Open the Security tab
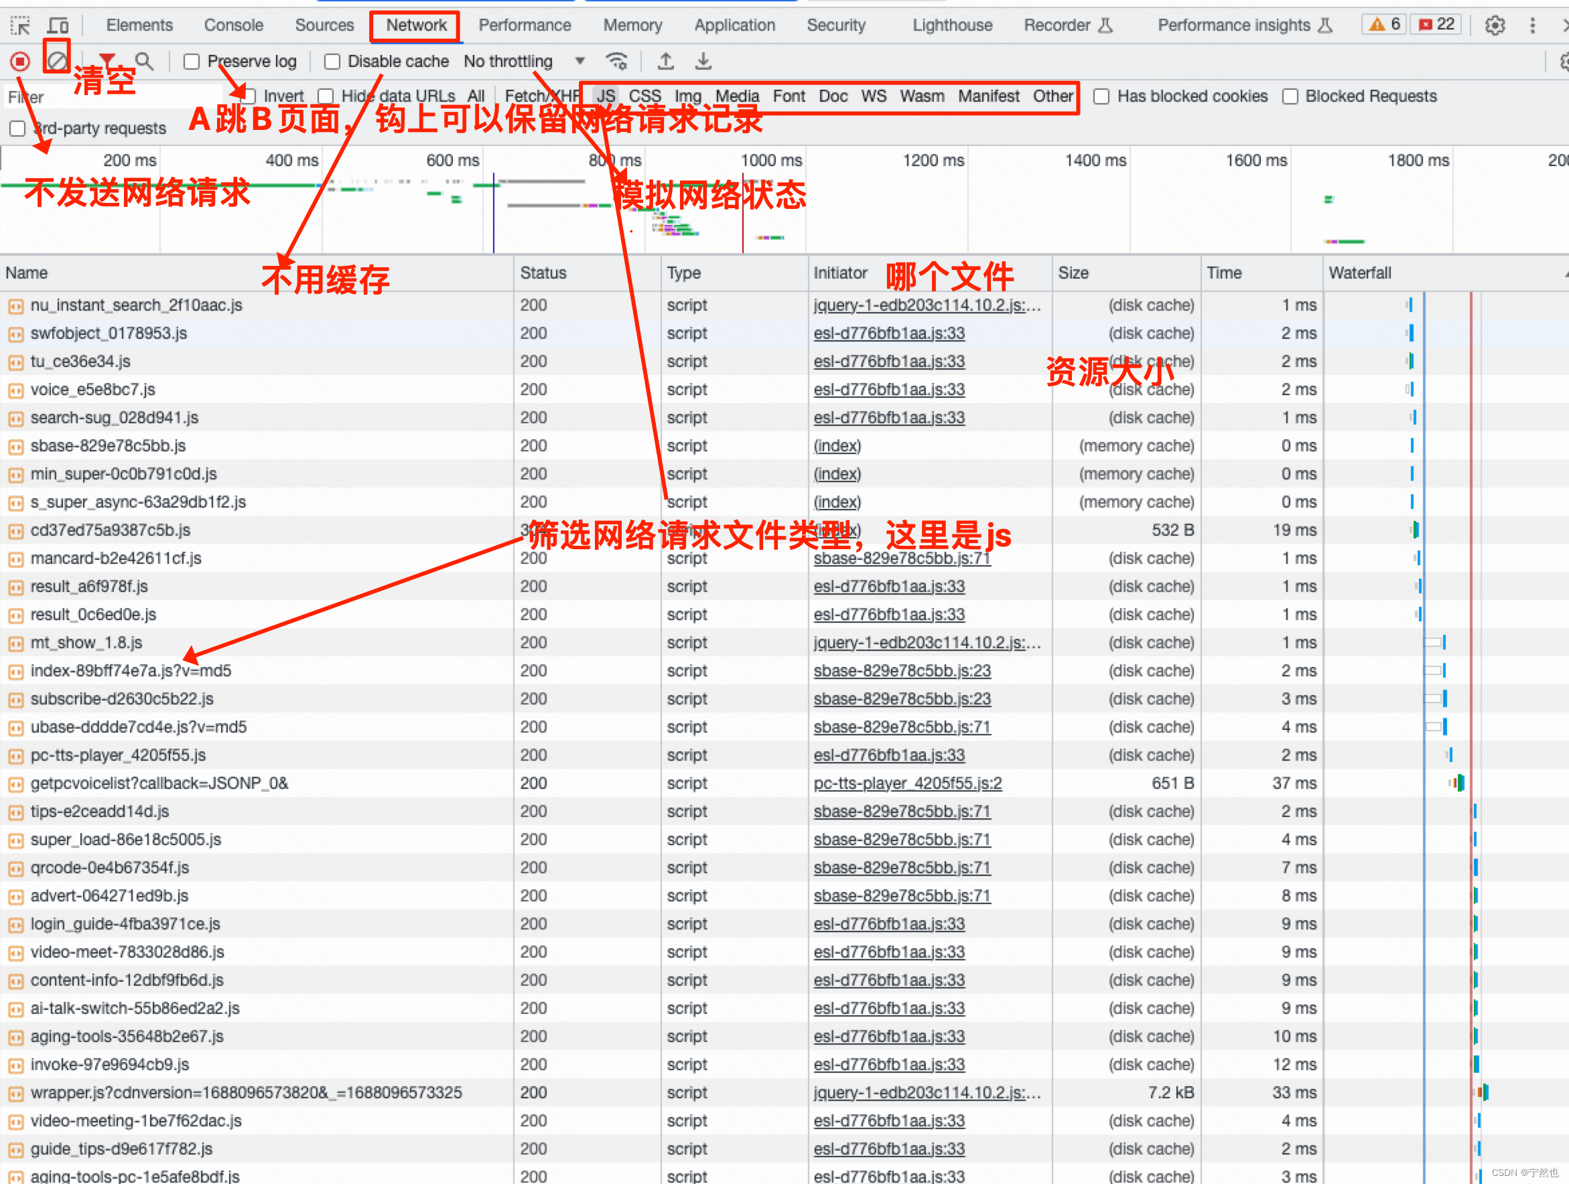The image size is (1569, 1184). tap(836, 25)
